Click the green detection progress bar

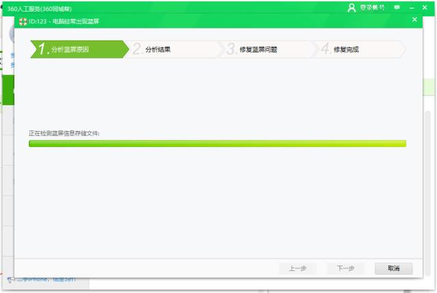click(x=217, y=143)
